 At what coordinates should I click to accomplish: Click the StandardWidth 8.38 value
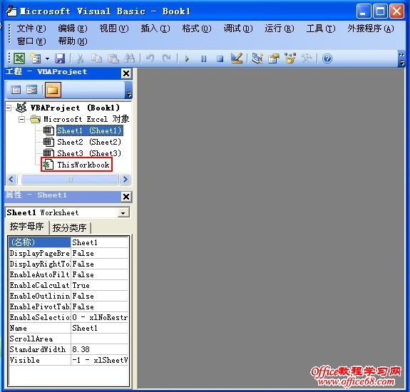pos(100,349)
